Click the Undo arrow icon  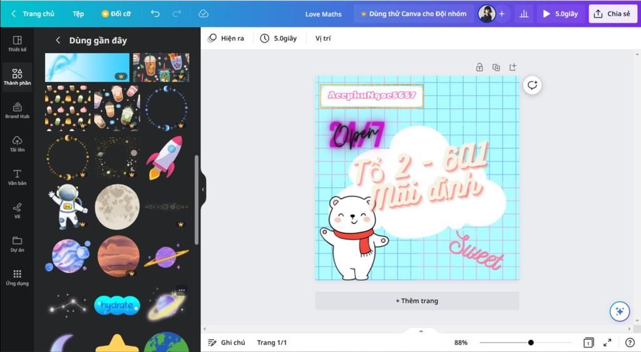(x=155, y=14)
